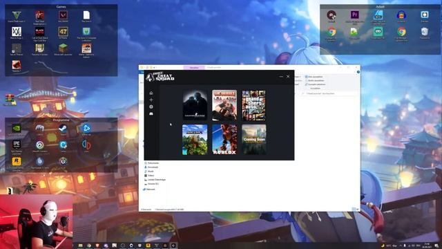Open the Audacity desktop shortcut
Screen dimensions: 442x249
pos(401,17)
